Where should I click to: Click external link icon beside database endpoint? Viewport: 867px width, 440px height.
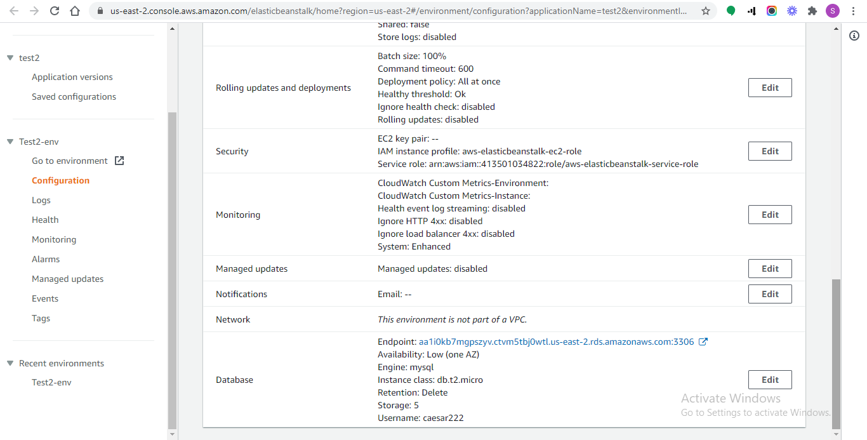pyautogui.click(x=703, y=341)
